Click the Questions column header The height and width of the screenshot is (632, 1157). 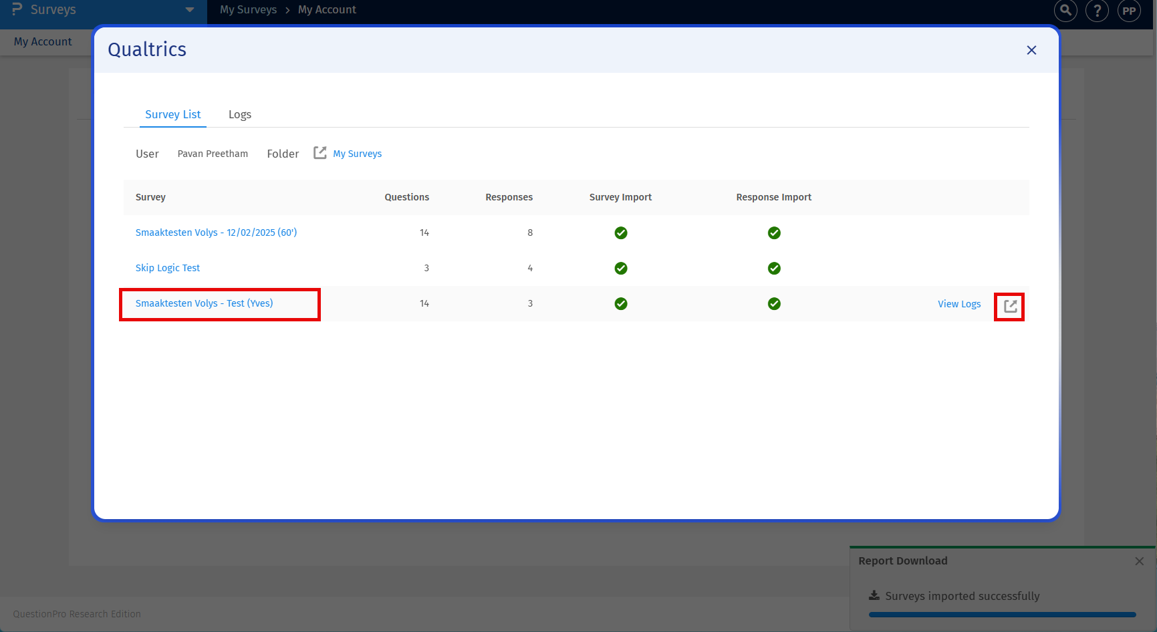[406, 197]
